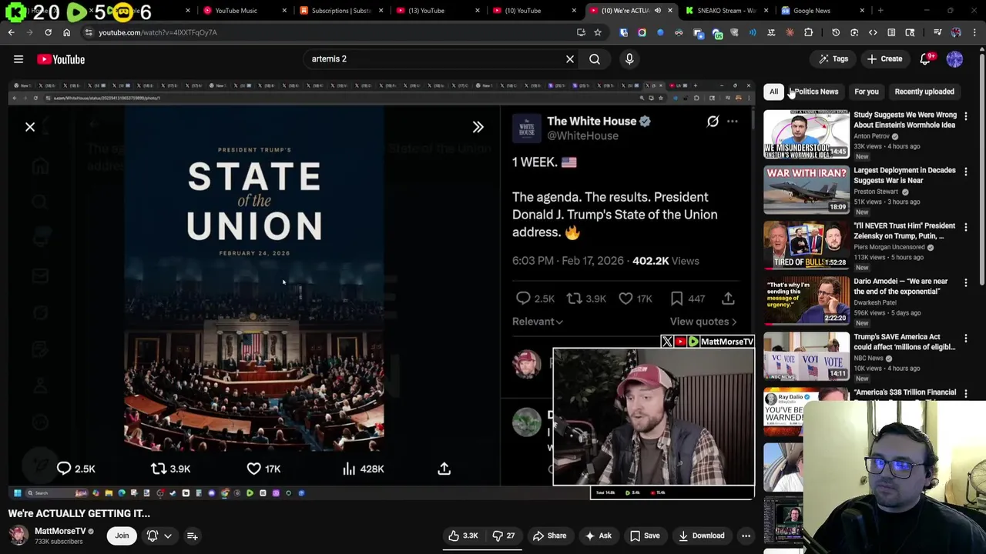Go to YouTube home via logo

(61, 59)
